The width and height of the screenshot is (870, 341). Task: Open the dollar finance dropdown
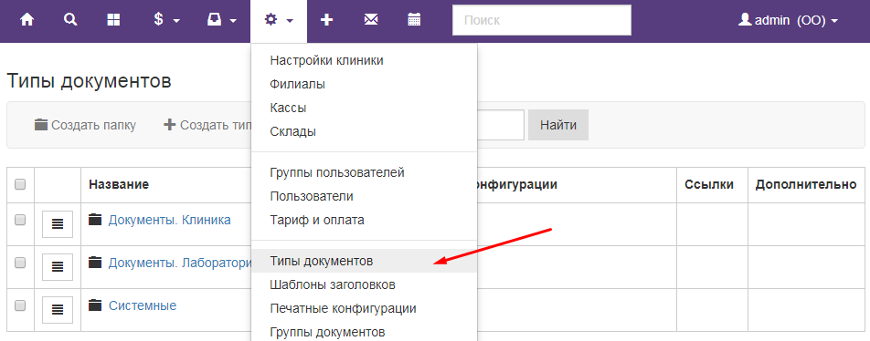tap(166, 20)
